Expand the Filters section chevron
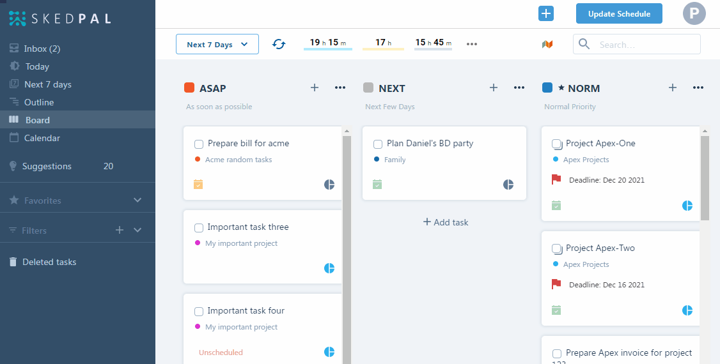The image size is (720, 364). tap(137, 230)
